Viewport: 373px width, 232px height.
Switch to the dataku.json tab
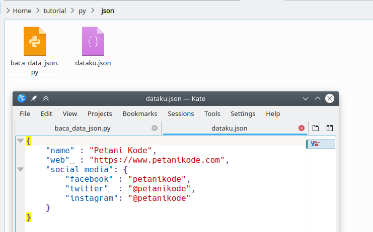[235, 128]
